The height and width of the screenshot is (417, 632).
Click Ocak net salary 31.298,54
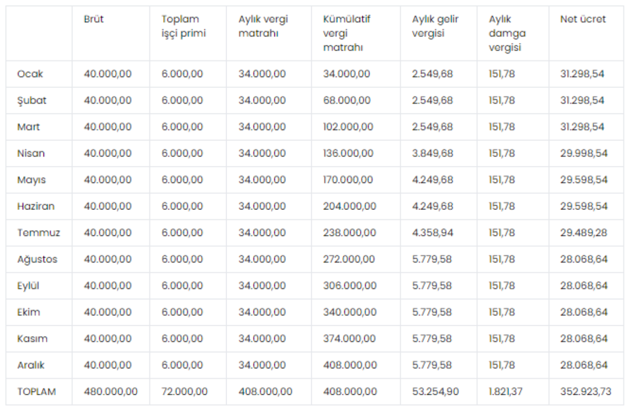[582, 74]
